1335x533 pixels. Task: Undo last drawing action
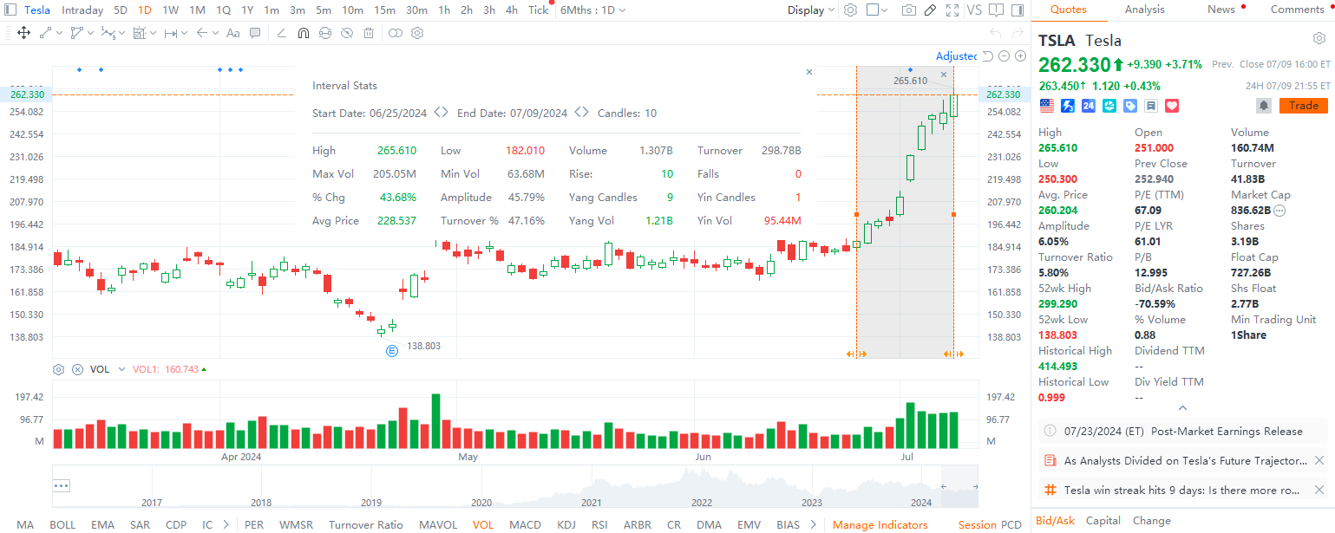(995, 33)
